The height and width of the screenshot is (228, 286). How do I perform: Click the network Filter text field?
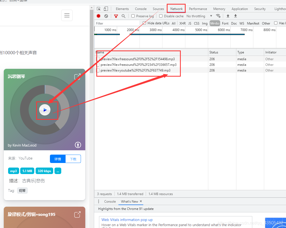[x=117, y=23]
